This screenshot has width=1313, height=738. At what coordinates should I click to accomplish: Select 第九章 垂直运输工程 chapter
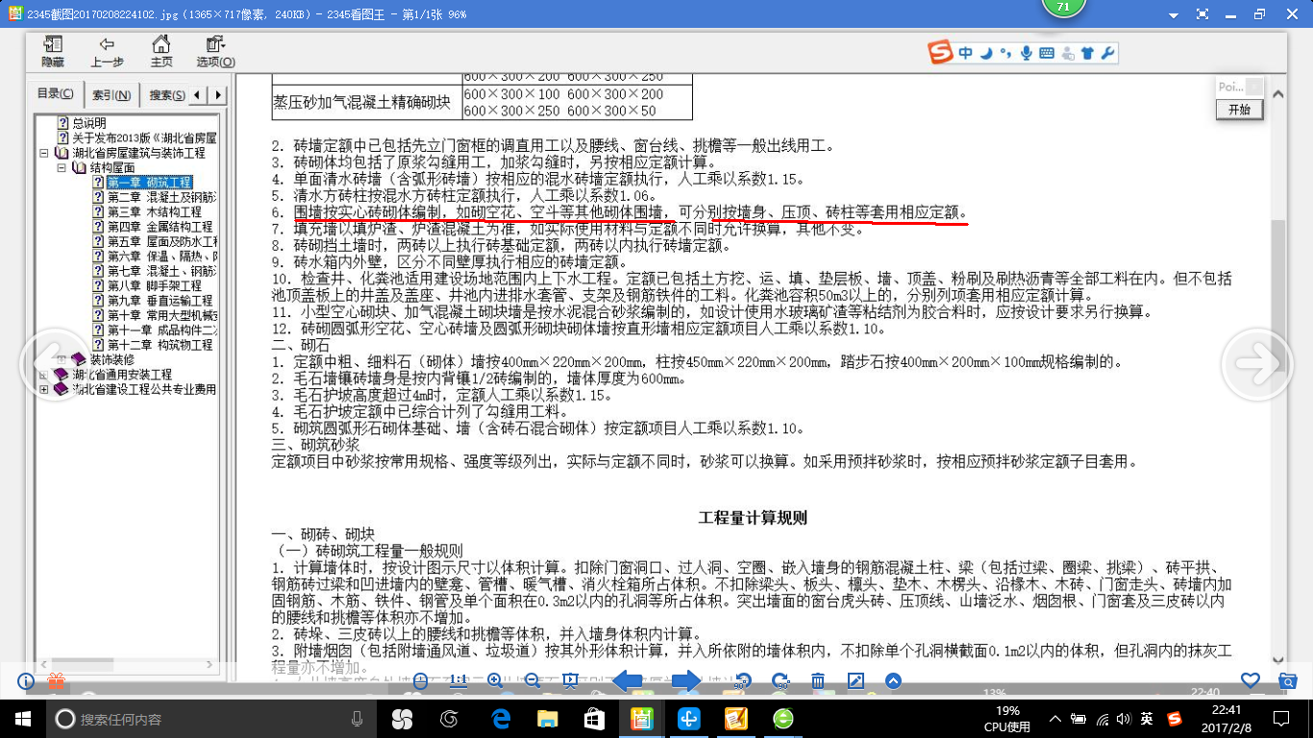click(x=160, y=301)
